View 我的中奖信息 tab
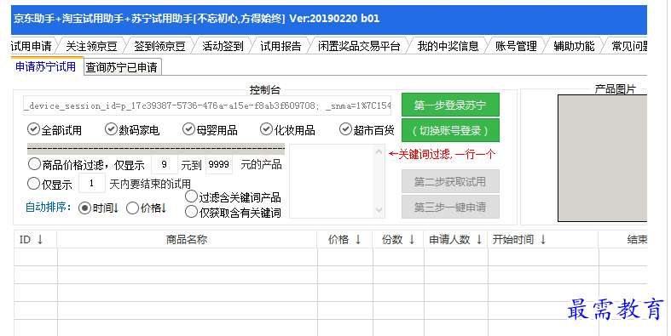Image resolution: width=671 pixels, height=336 pixels. [x=448, y=46]
